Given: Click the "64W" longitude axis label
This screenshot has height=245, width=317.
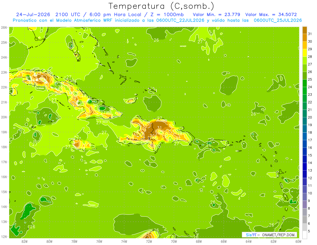Looking at the screenshot, I should pyautogui.click(x=249, y=241).
